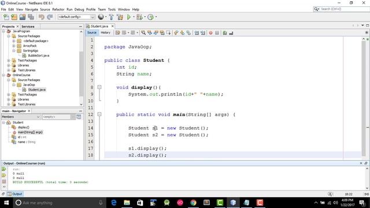The image size is (370, 208).
Task: Click the Output button in bottom bar
Action: 15,194
